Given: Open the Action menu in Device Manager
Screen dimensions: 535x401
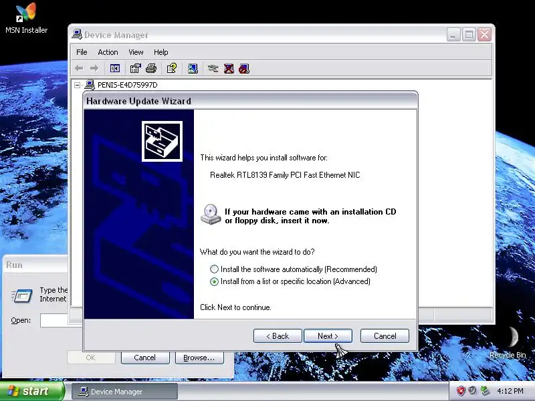Looking at the screenshot, I should (108, 52).
